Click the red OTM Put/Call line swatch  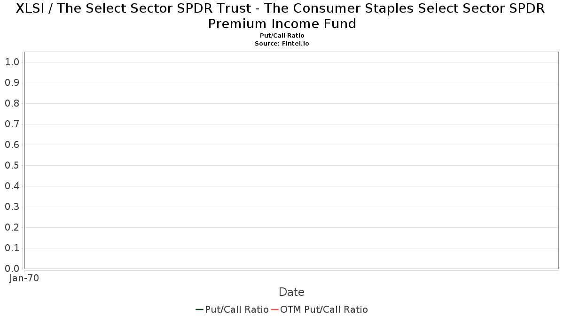pos(275,309)
